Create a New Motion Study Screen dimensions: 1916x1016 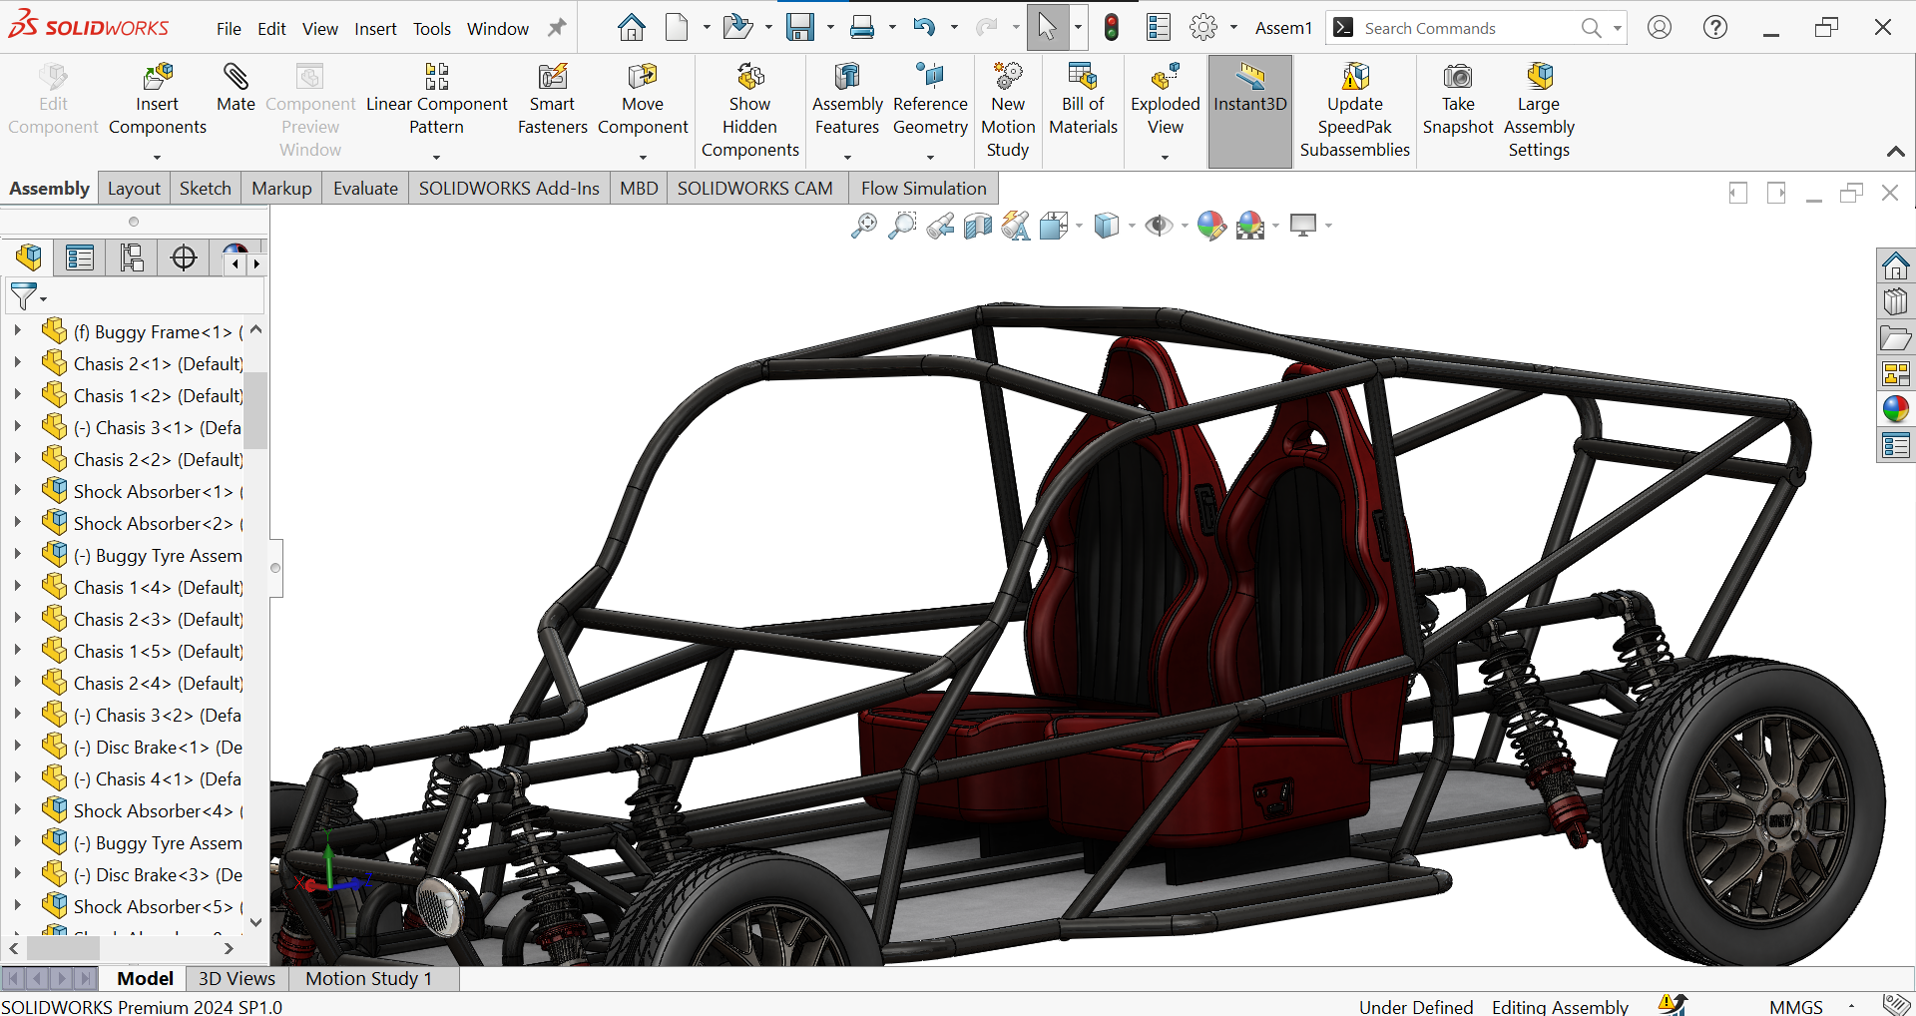(x=1008, y=111)
